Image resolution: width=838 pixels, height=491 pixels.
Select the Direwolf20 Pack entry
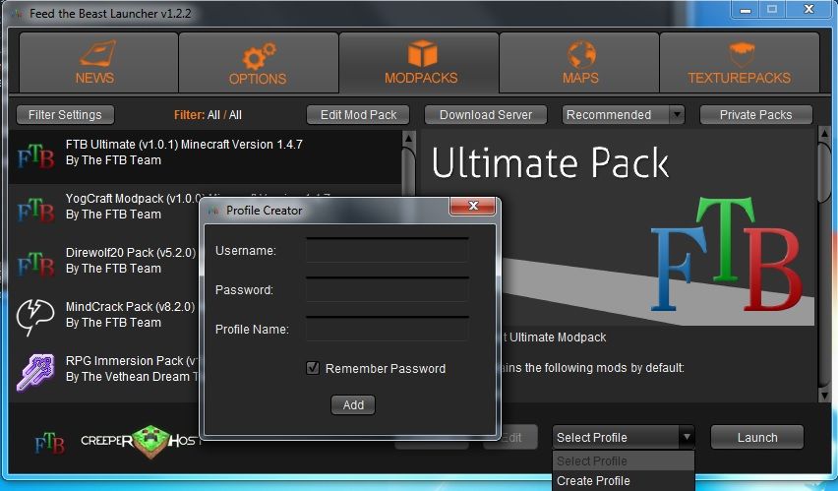[104, 266]
